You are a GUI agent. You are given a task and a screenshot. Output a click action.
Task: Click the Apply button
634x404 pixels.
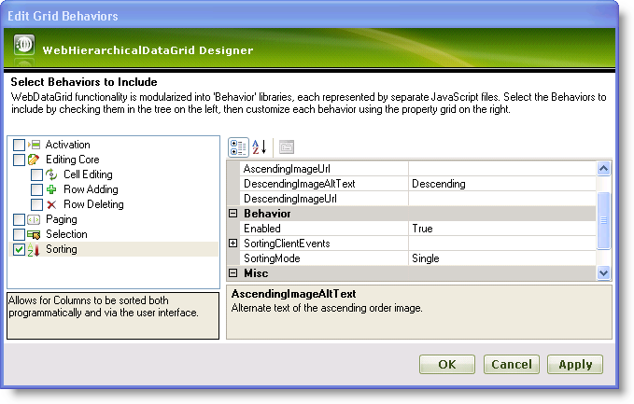click(x=574, y=364)
